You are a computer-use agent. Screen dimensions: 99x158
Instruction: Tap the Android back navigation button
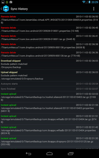tap(29, 154)
